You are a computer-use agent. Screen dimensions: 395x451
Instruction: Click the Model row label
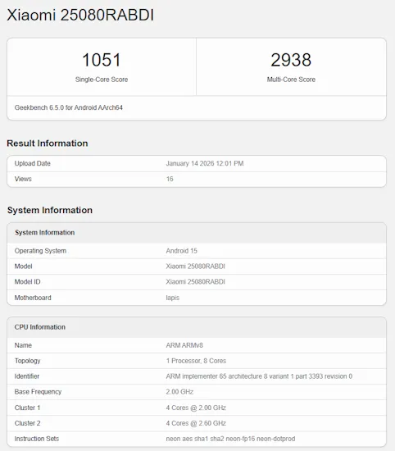(x=23, y=266)
